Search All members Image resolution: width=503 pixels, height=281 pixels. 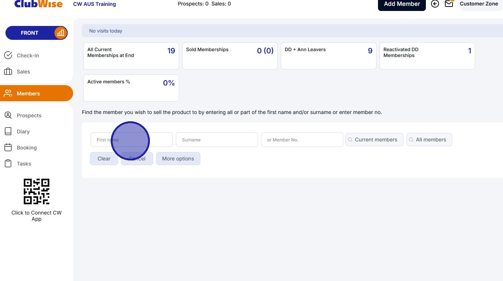tap(429, 140)
